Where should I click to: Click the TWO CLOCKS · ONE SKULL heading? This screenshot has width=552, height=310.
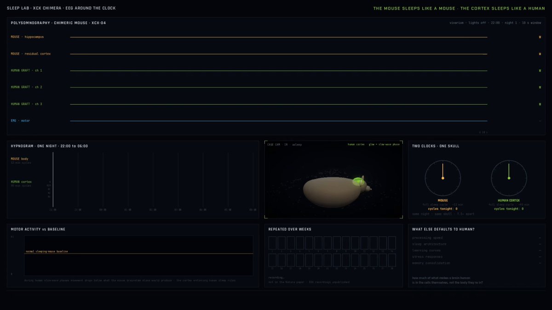click(x=436, y=146)
